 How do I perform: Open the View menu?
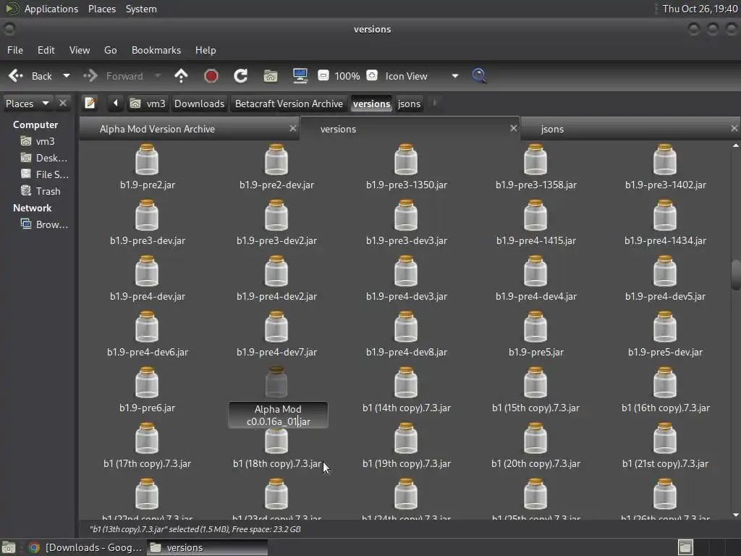click(x=80, y=50)
